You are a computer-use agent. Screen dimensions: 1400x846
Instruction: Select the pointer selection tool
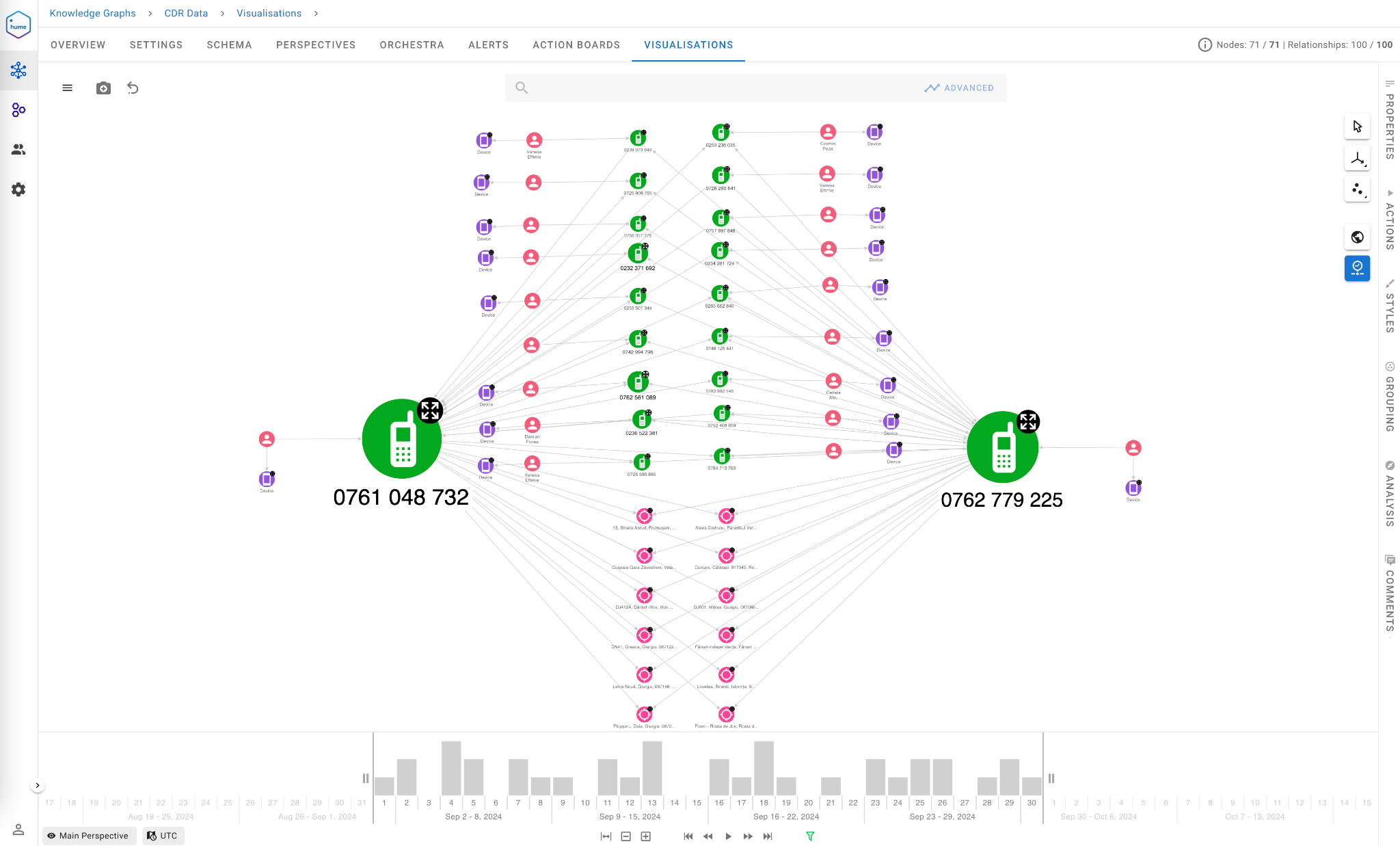click(x=1357, y=127)
